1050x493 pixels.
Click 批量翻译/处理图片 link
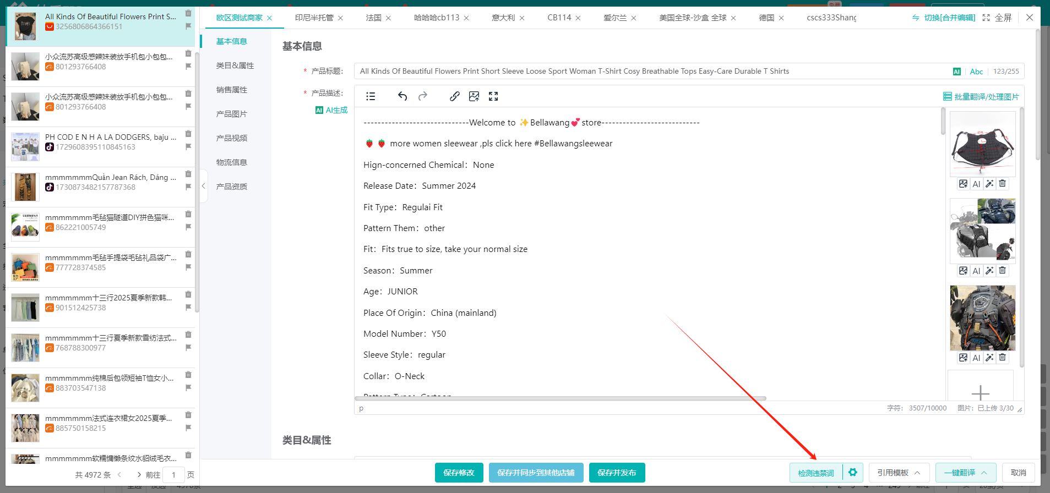[x=981, y=97]
